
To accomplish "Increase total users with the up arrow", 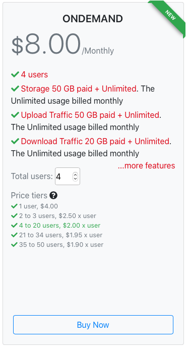I will point(75,175).
